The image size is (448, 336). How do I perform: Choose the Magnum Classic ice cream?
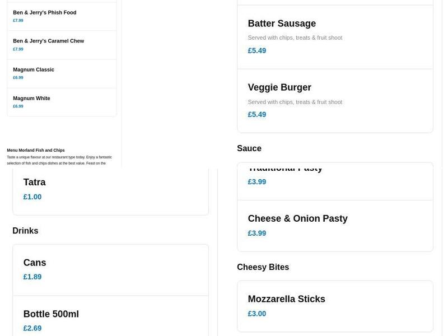[32, 69]
